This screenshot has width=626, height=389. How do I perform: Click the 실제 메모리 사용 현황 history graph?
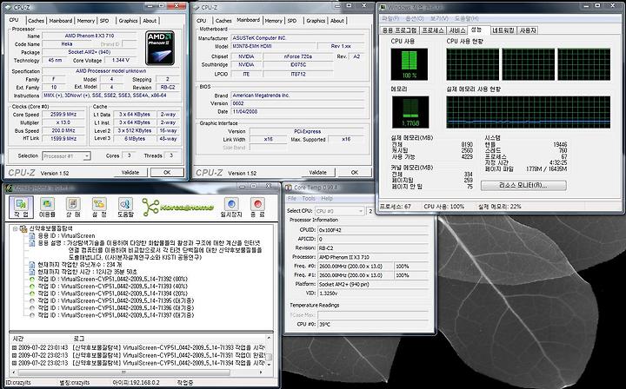pyautogui.click(x=529, y=112)
